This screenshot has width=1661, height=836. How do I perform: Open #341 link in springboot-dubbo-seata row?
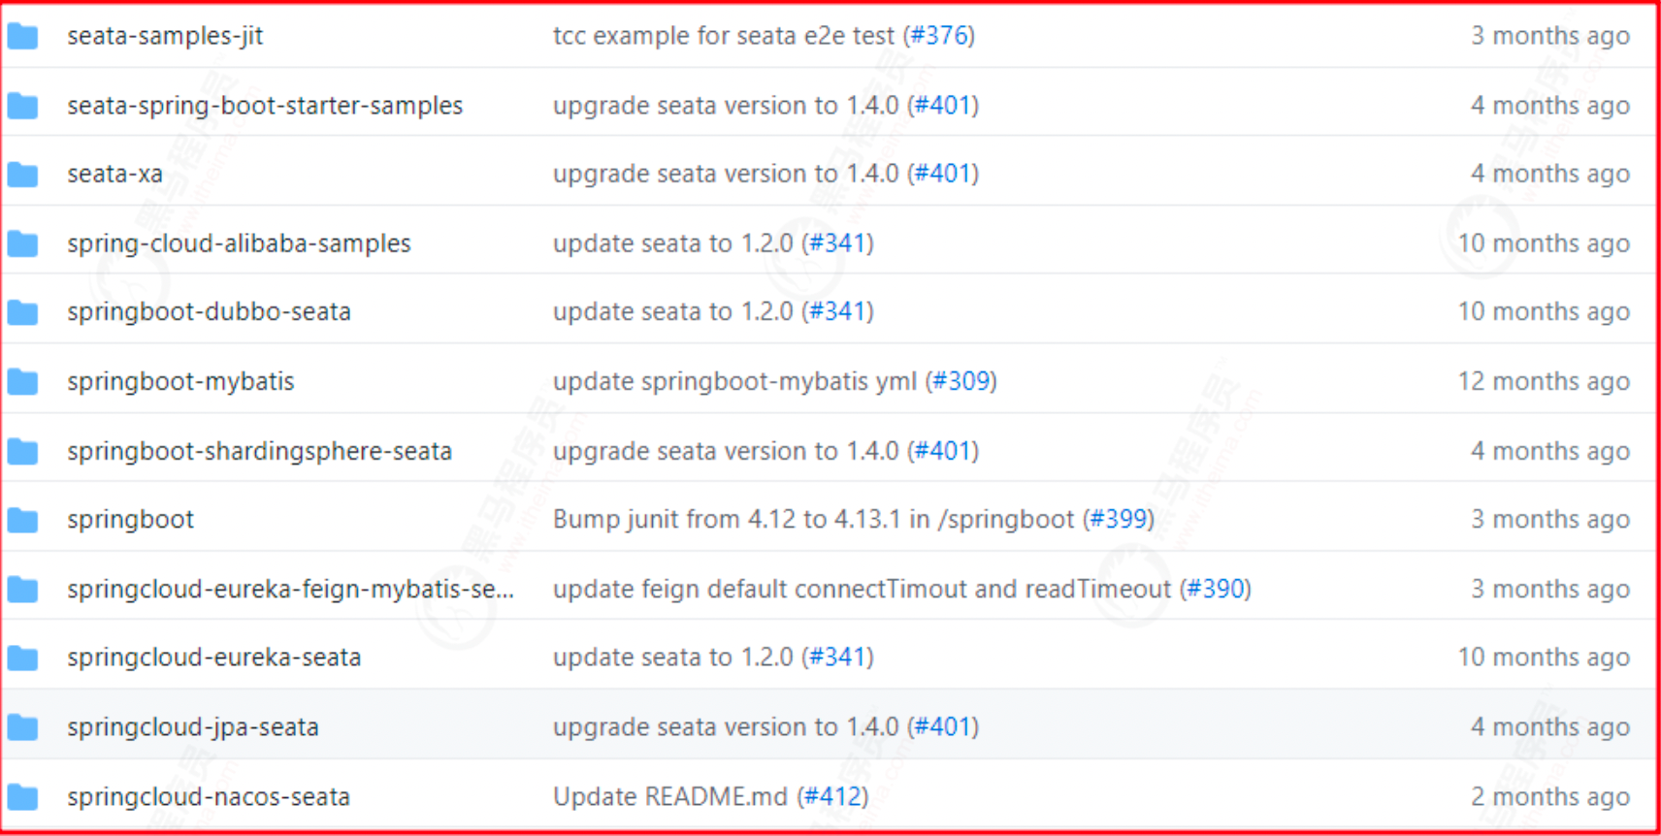point(837,312)
